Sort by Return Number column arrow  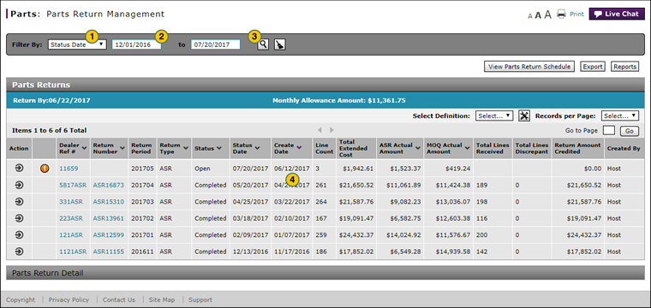click(x=122, y=148)
